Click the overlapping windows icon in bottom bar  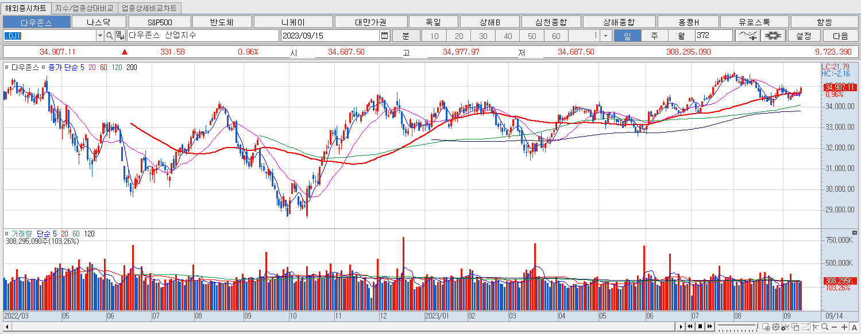click(x=795, y=327)
